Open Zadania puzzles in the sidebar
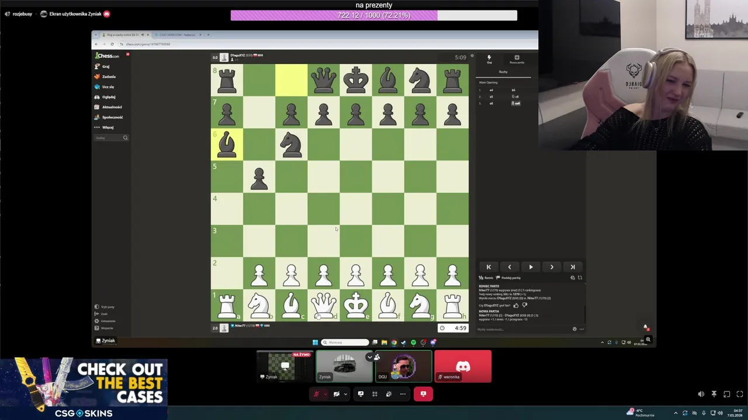The image size is (748, 420). pyautogui.click(x=105, y=76)
